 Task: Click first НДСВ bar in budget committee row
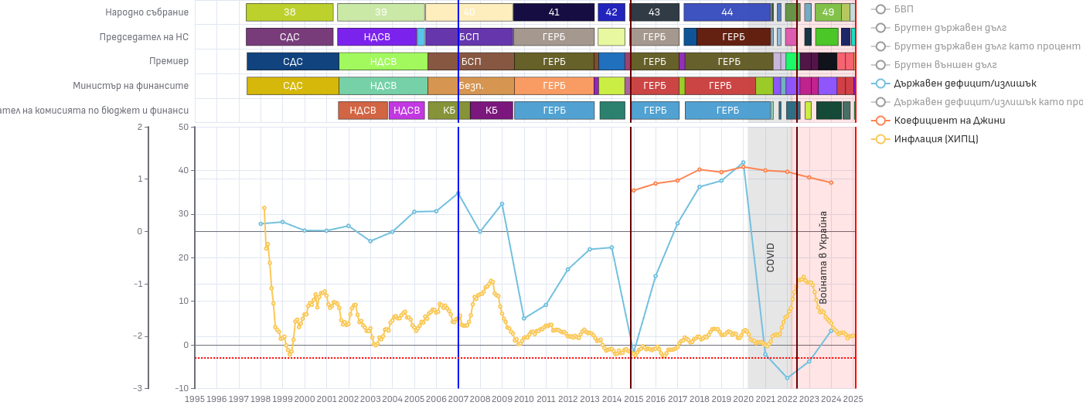(363, 111)
